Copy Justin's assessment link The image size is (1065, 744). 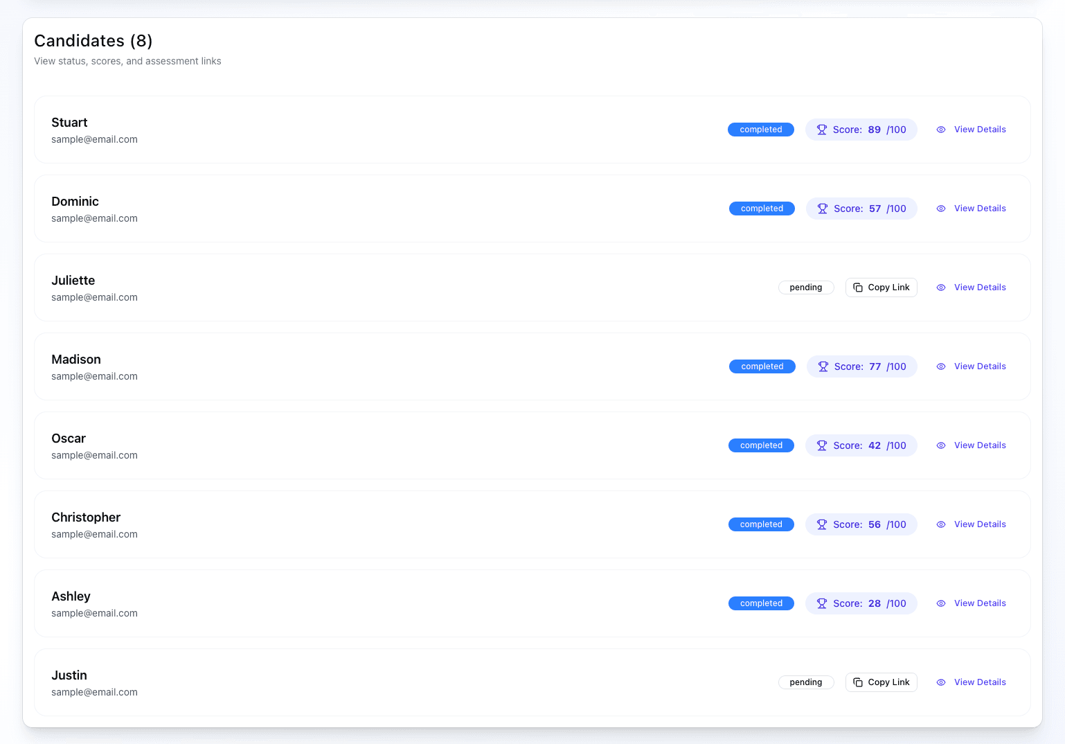pyautogui.click(x=881, y=682)
